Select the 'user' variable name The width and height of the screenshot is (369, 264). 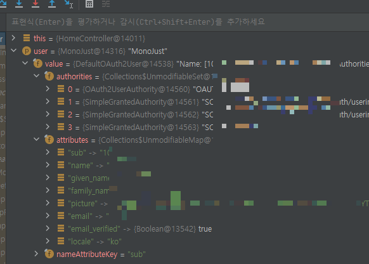[x=41, y=51]
